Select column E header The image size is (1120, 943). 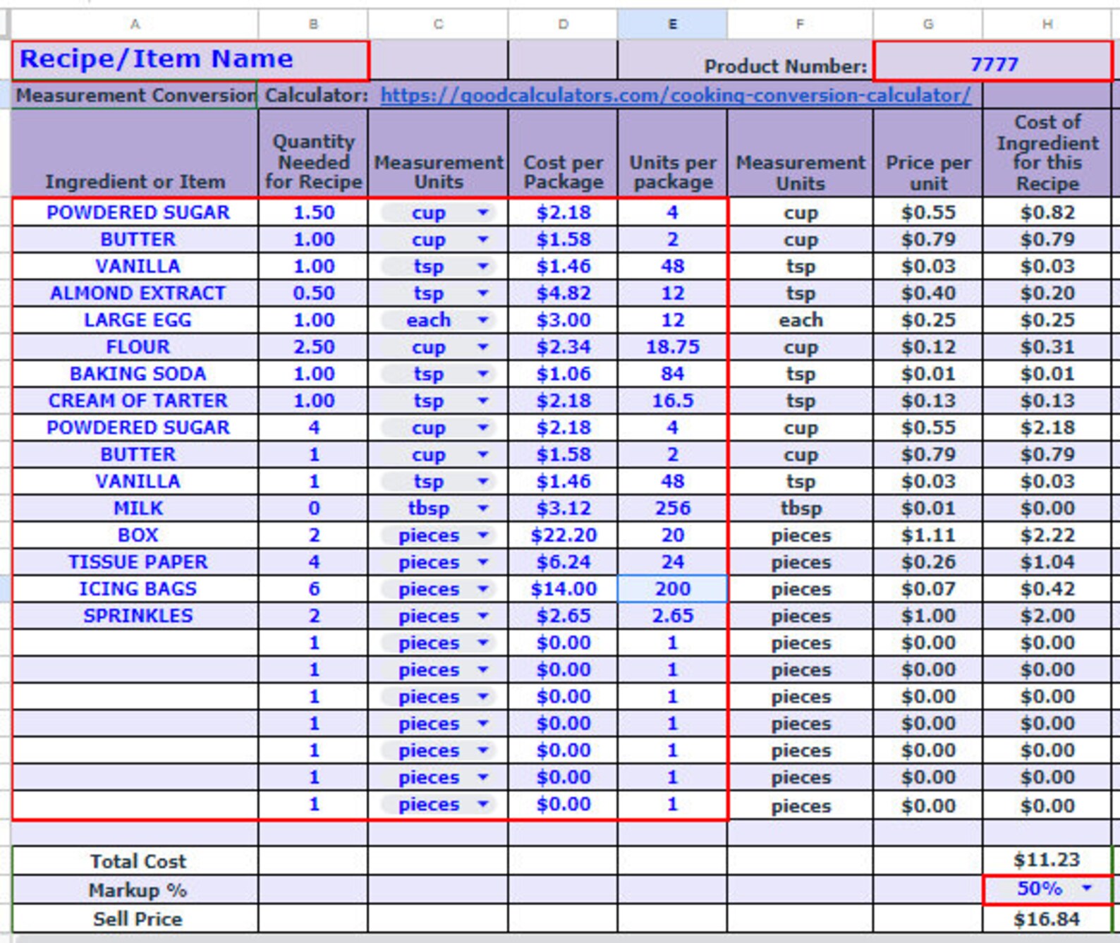coord(672,24)
